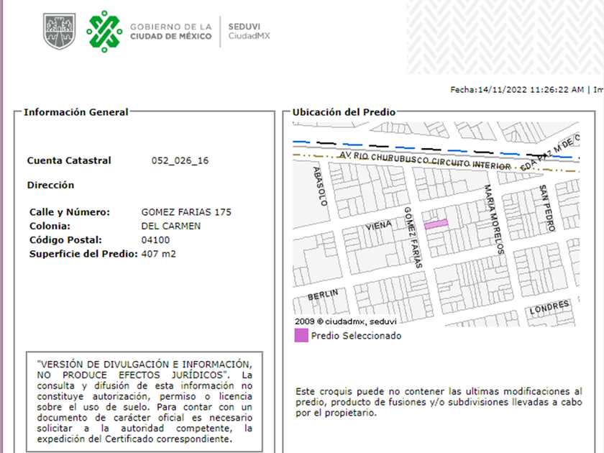604x453 pixels.
Task: Click the Superficie del Predio label
Action: [x=83, y=254]
